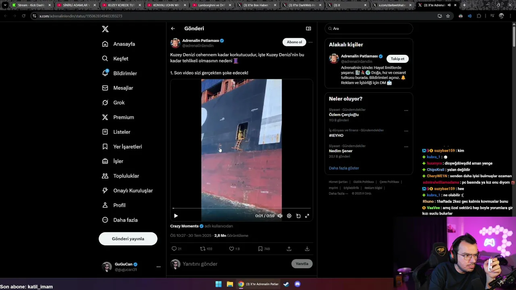Open Daha fazla menu in sidebar
The height and width of the screenshot is (290, 516).
point(120,220)
